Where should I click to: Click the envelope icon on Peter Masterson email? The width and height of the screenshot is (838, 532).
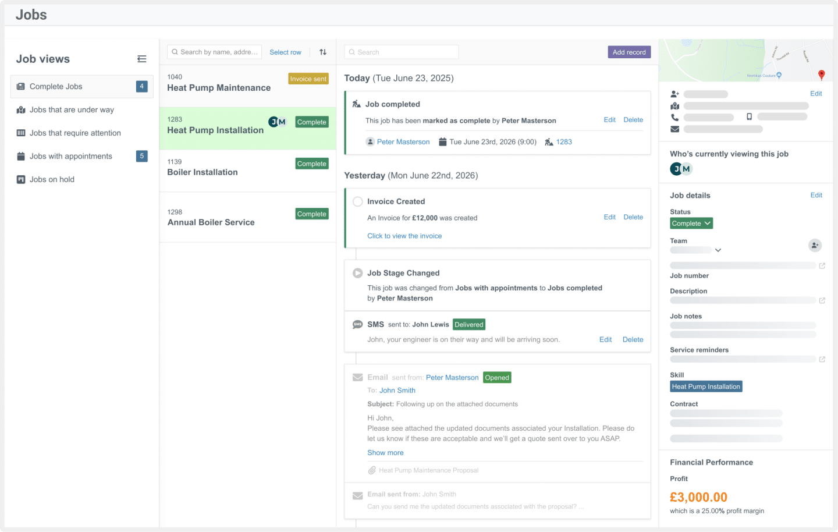click(x=358, y=378)
